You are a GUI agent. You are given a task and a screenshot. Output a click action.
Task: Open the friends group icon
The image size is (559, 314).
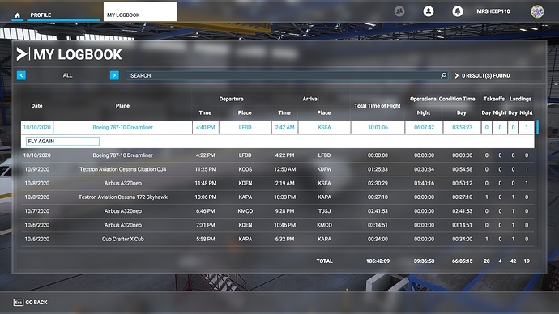tap(399, 11)
